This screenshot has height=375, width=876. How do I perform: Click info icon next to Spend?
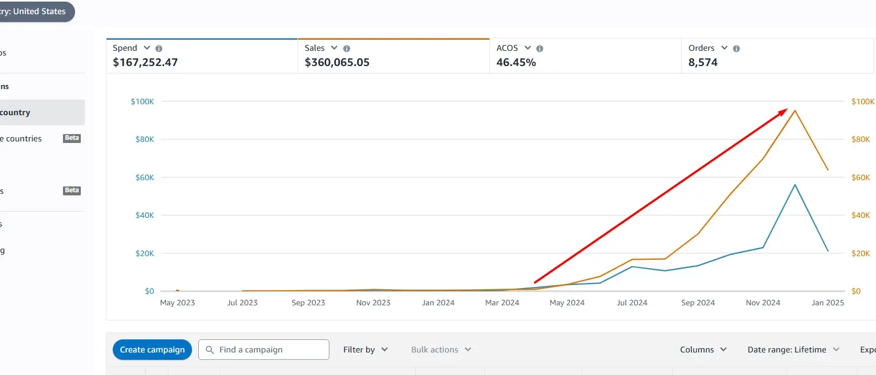[x=159, y=48]
